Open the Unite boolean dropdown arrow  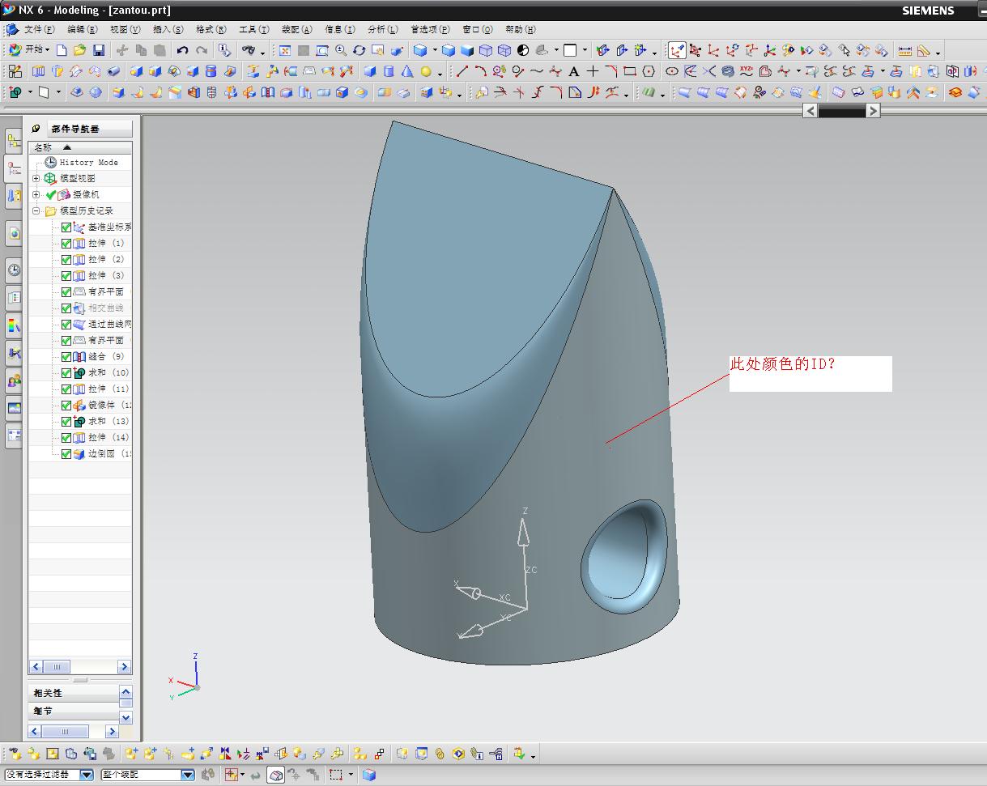[30, 92]
